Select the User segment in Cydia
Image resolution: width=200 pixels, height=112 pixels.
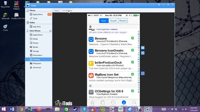104,21
